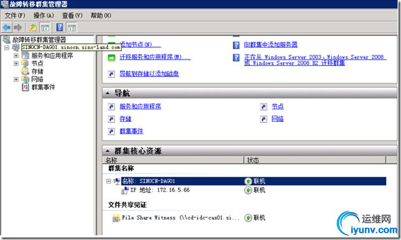Viewport: 401px width, 240px height.
Task: Open help via blue question icon
Action: [x=60, y=27]
